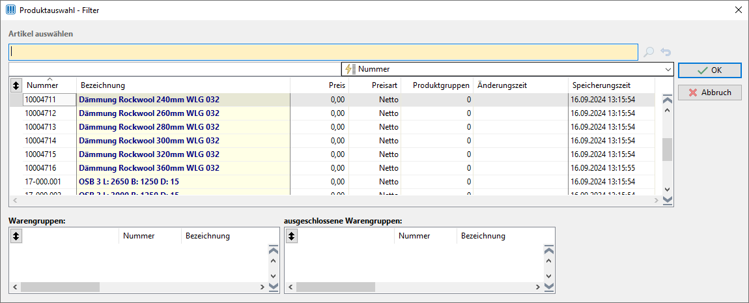Click the sort arrows icon in Warengruppen table
The image size is (749, 303).
[x=16, y=236]
